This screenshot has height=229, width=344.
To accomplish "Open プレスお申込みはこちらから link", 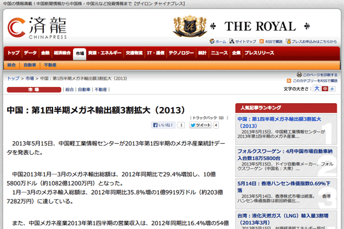I will coord(314,42).
